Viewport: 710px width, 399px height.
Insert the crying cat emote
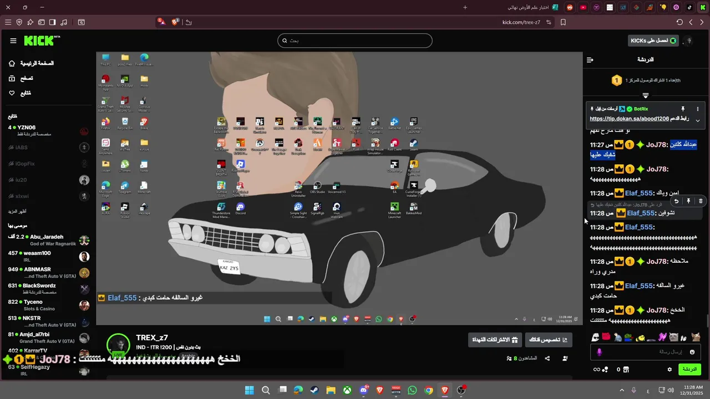point(673,336)
